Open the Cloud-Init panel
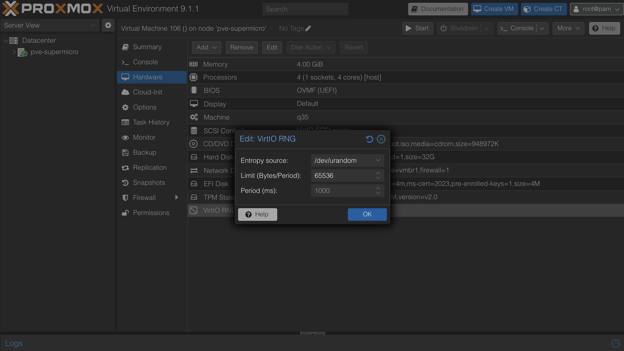Screen dimensions: 624x351 tap(125, 92)
